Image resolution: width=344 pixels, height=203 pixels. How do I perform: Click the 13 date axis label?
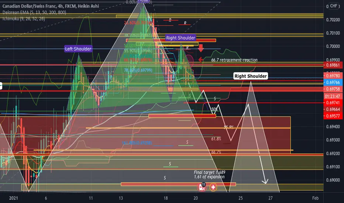pos(121,198)
